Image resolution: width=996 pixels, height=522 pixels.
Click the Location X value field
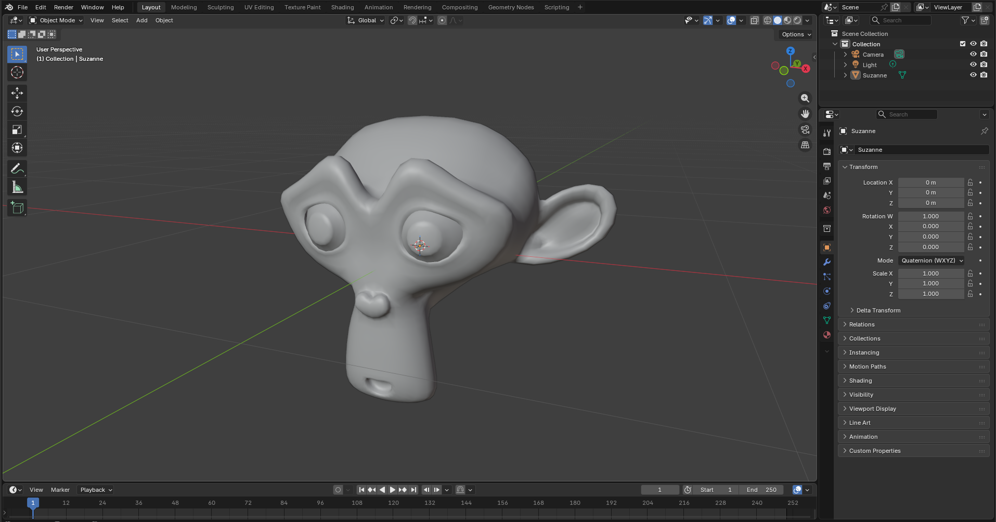[931, 182]
